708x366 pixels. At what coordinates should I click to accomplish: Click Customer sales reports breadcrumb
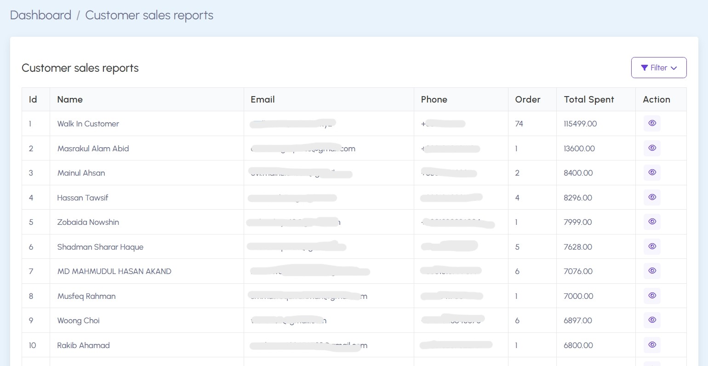149,15
